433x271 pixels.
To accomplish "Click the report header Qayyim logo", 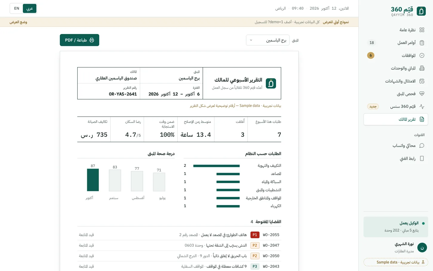I will click(x=271, y=83).
